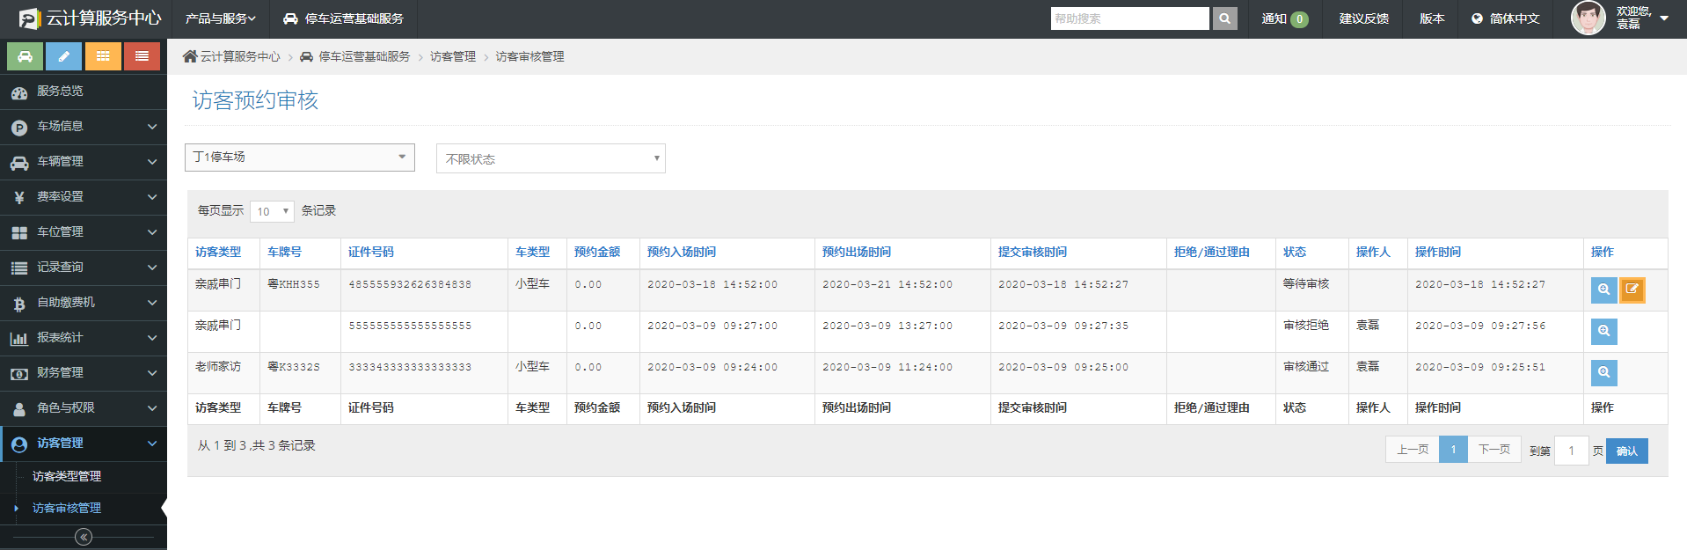View details of visitor 粤KHH355
Screen dimensions: 1687x550
point(1604,290)
